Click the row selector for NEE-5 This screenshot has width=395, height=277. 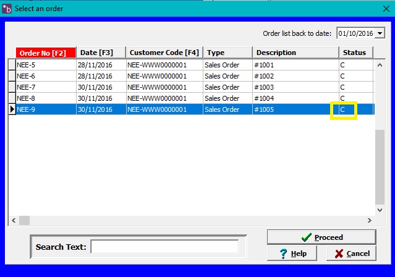pyautogui.click(x=12, y=65)
